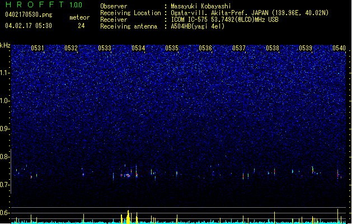Click the date stamp 04.02.17 05:30
Viewport: 352px width, 224px height.
pos(29,26)
